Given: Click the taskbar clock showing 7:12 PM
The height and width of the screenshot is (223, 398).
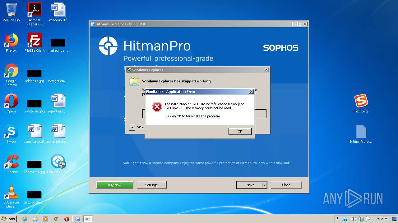Looking at the screenshot, I should point(382,219).
